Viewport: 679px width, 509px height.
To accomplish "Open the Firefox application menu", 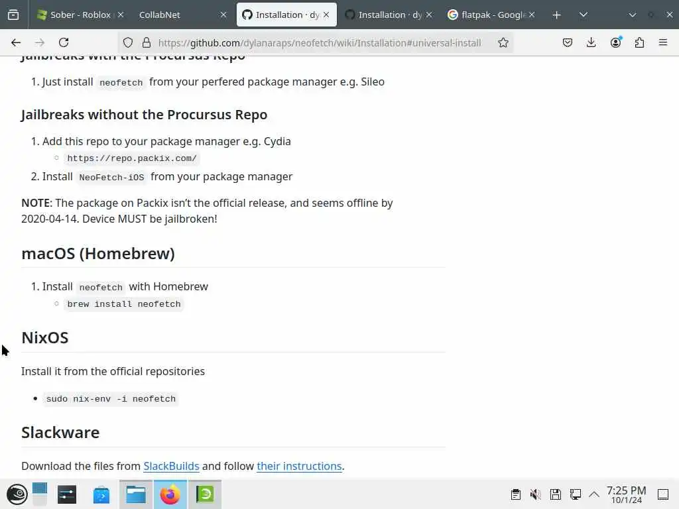I will click(x=663, y=42).
